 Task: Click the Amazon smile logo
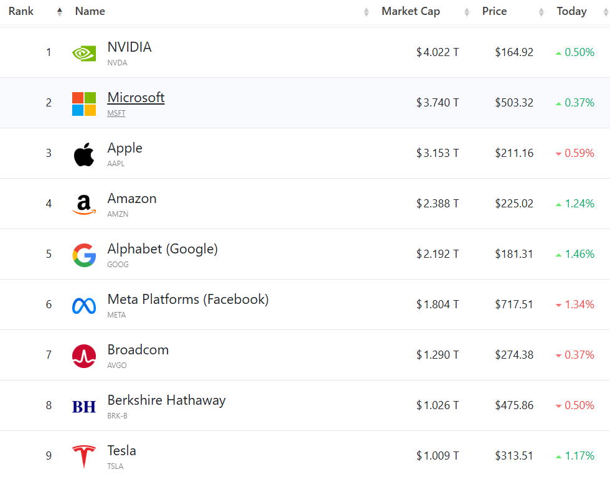pos(84,205)
